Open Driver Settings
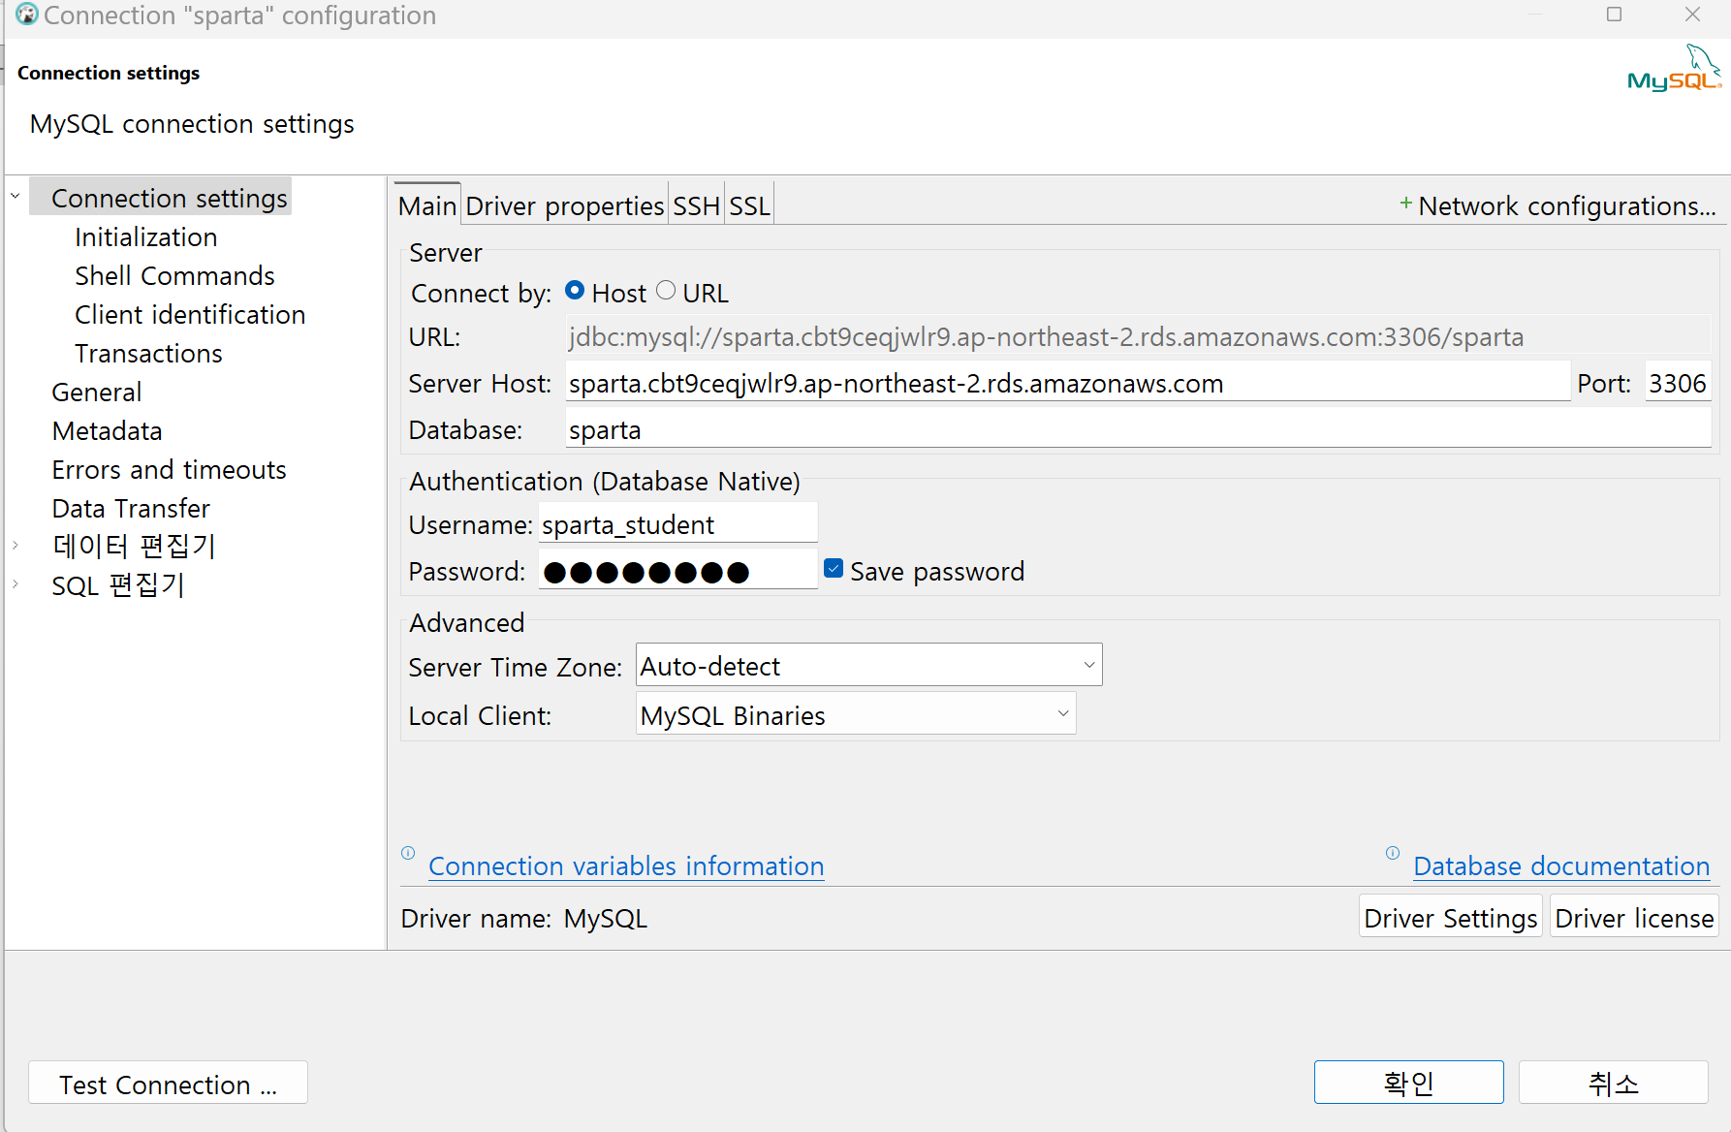The width and height of the screenshot is (1731, 1132). point(1451,917)
